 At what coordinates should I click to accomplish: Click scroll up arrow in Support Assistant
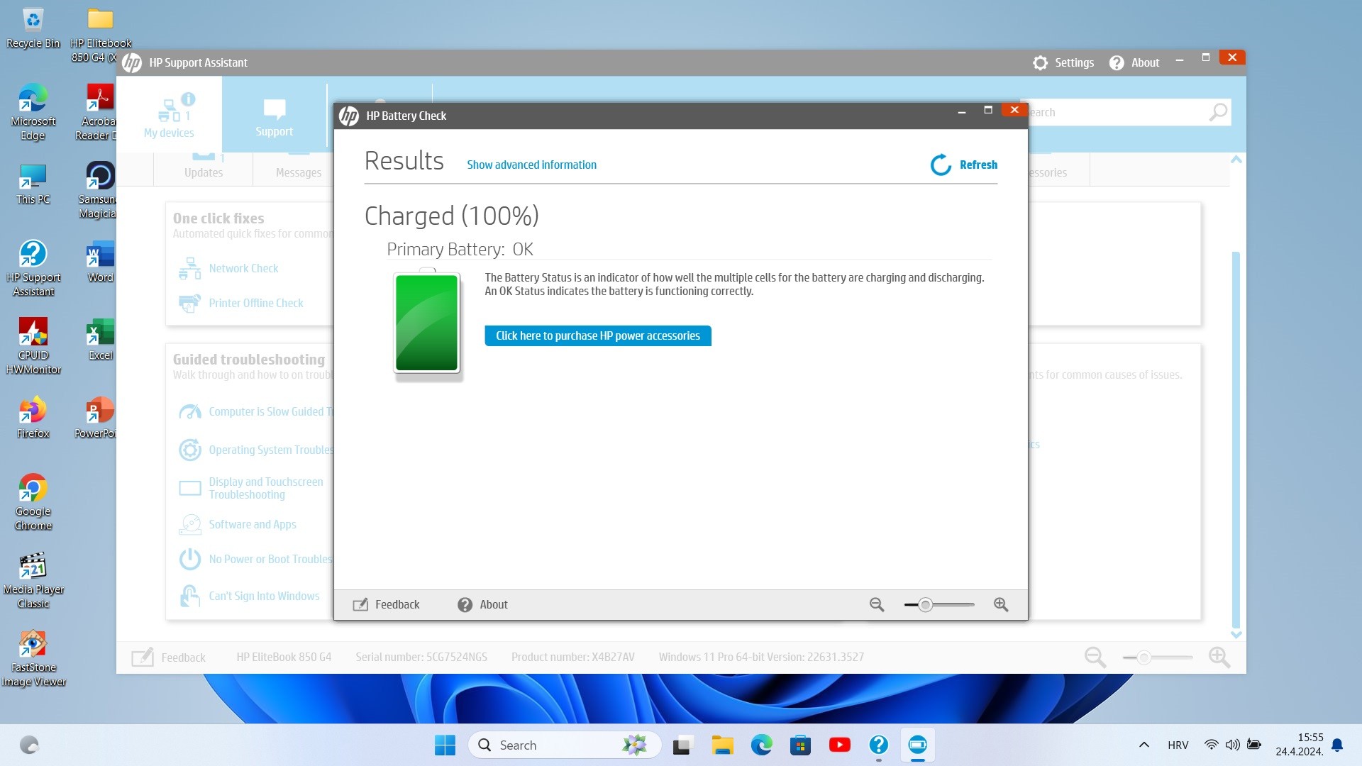point(1236,160)
